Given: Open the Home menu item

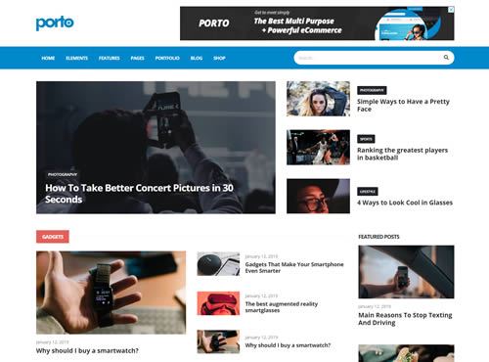Looking at the screenshot, I should click(48, 58).
